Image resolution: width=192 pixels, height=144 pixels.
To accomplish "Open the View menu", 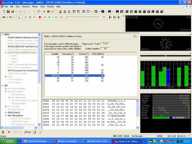I will click(x=18, y=7).
